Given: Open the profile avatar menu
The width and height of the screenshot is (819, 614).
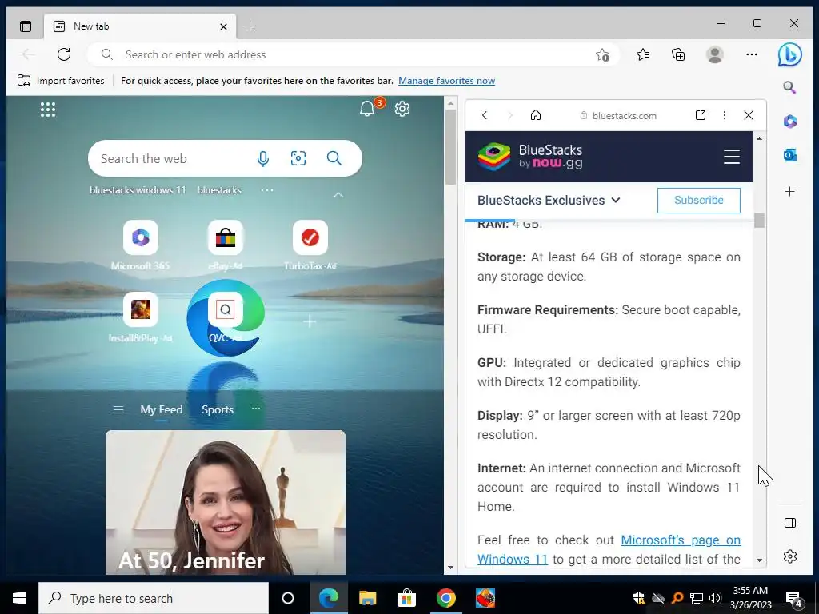Looking at the screenshot, I should click(714, 54).
